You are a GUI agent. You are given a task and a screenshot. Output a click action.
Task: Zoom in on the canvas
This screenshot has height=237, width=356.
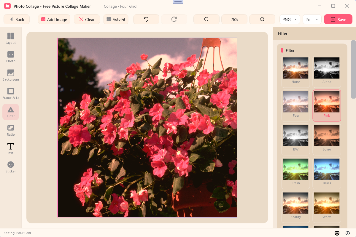(262, 19)
